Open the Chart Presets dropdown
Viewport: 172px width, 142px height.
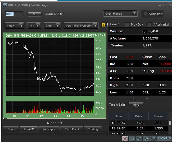point(120,13)
